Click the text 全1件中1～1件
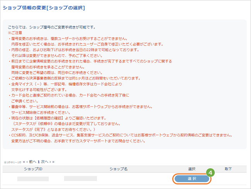The height and width of the screenshot is (189, 251). click(12, 162)
